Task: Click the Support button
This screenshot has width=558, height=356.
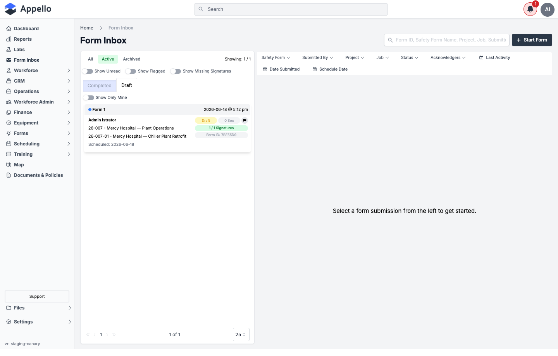Action: 37,297
